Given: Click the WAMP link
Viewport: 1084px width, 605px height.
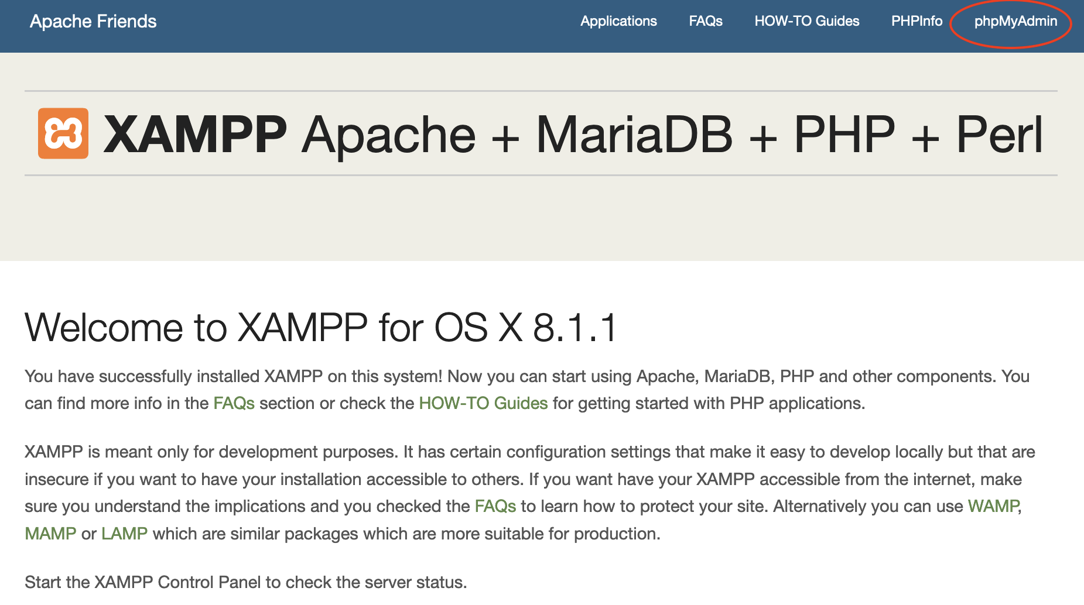Looking at the screenshot, I should point(993,506).
